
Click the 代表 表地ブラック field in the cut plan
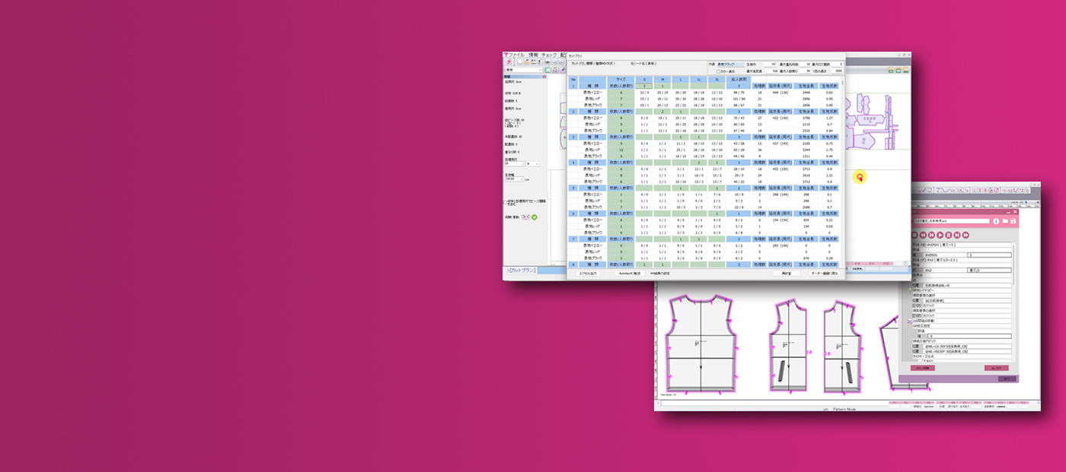pyautogui.click(x=729, y=65)
